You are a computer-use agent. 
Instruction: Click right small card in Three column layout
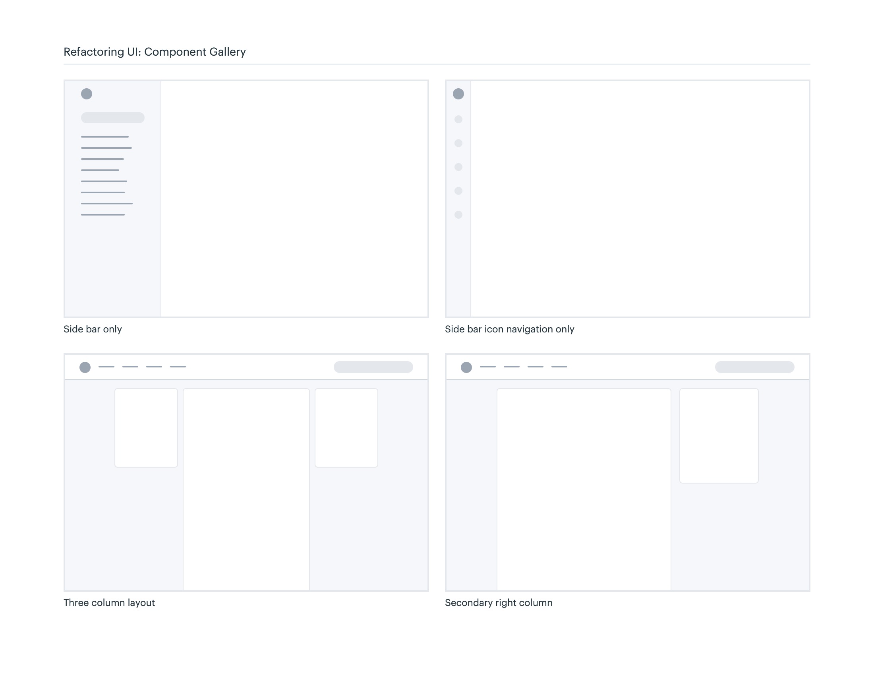tap(346, 427)
